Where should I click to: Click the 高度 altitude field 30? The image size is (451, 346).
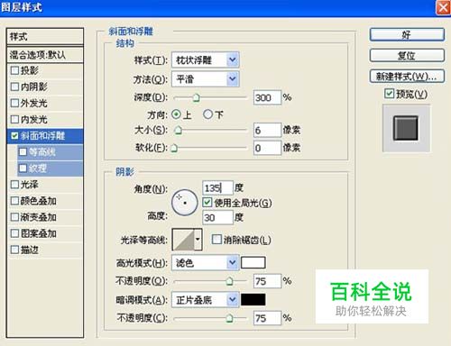point(217,217)
